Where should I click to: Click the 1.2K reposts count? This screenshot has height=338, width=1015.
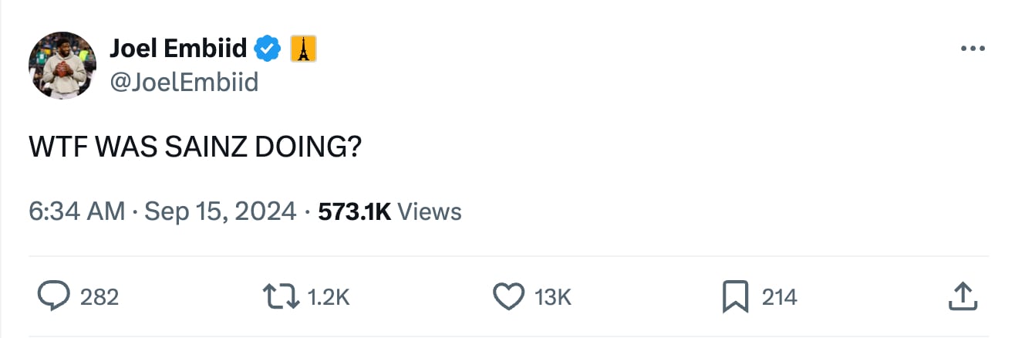coord(329,297)
